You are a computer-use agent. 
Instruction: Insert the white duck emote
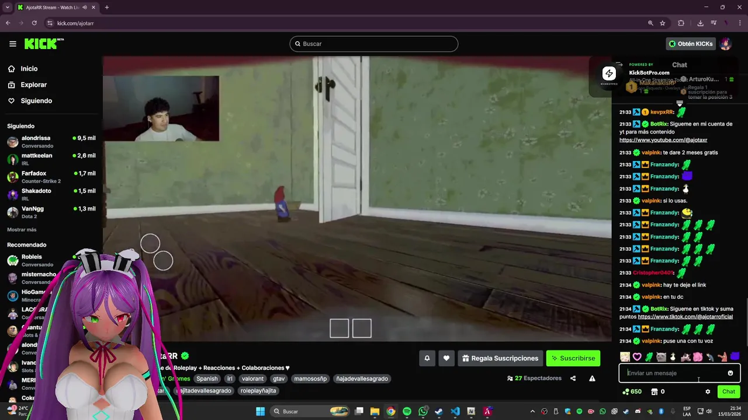[673, 357]
